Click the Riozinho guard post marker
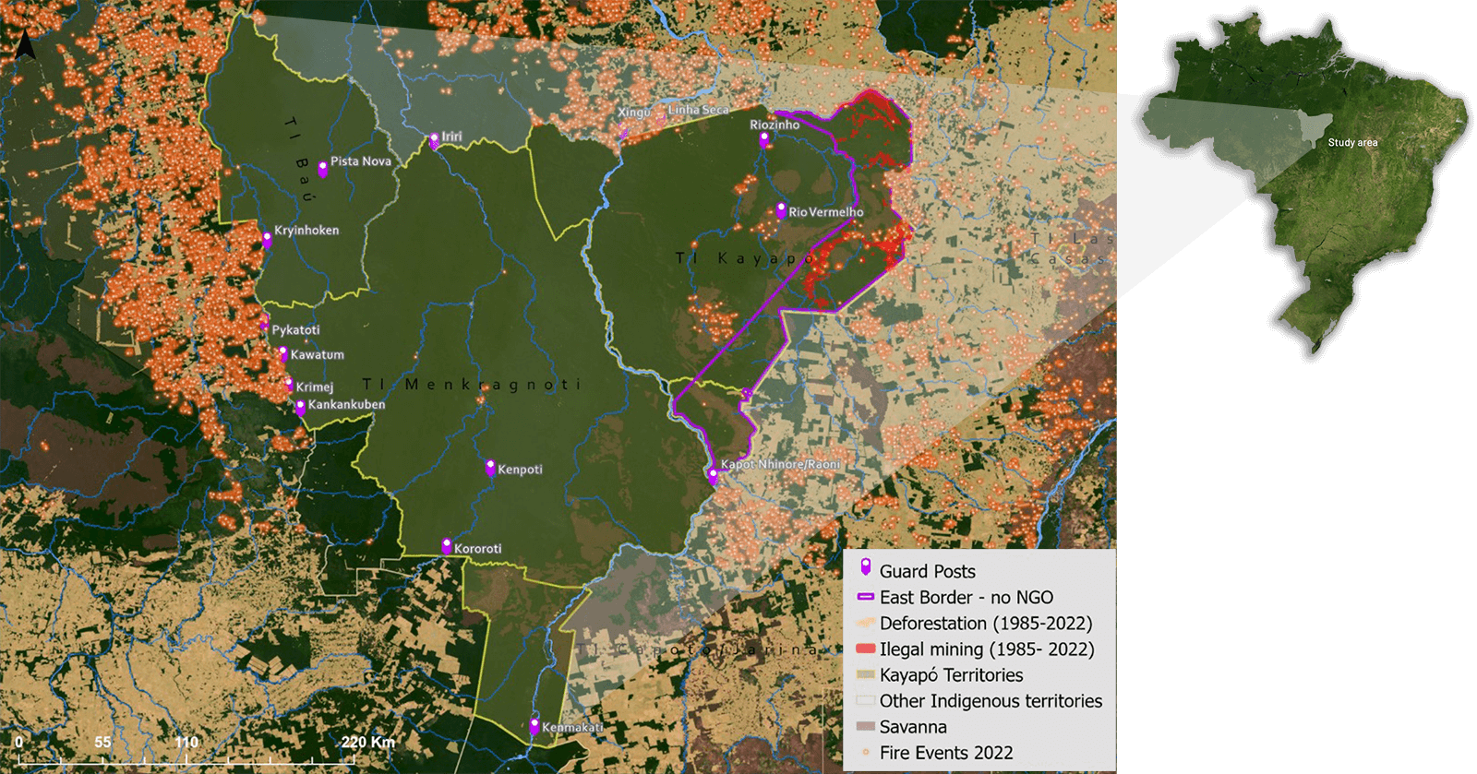The height and width of the screenshot is (774, 1477). (764, 140)
